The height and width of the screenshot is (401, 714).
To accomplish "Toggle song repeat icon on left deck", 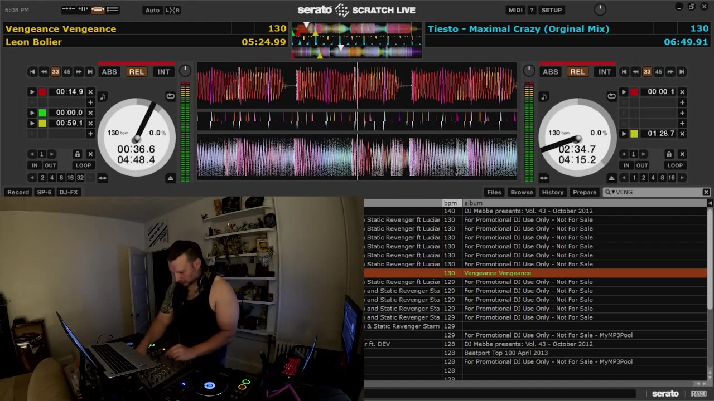I will pos(170,96).
